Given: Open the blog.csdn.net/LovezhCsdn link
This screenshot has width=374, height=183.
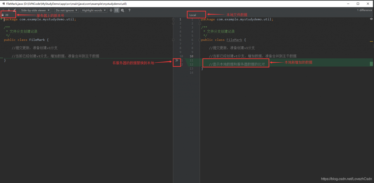Looking at the screenshot, I should [x=346, y=179].
